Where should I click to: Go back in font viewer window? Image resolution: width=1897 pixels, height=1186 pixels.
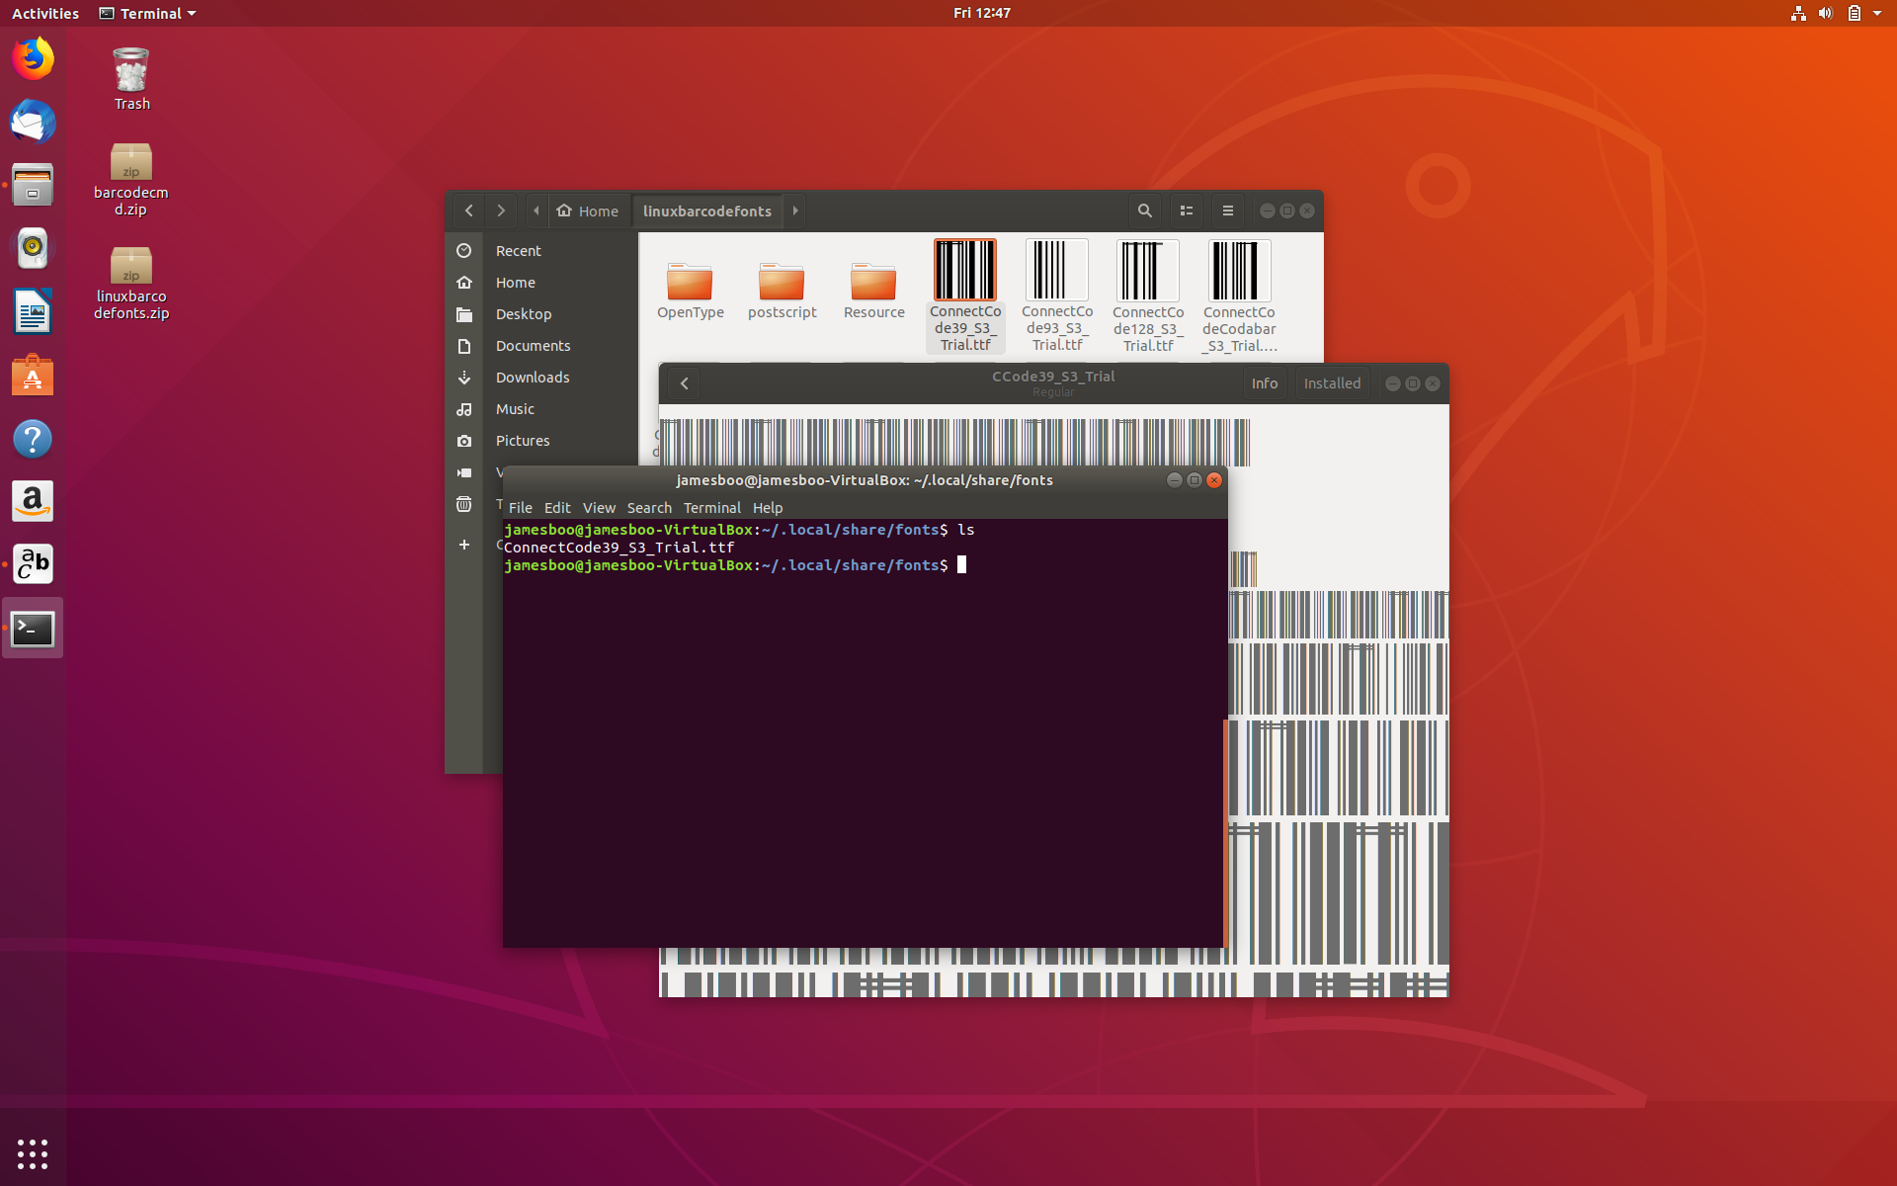pyautogui.click(x=684, y=383)
